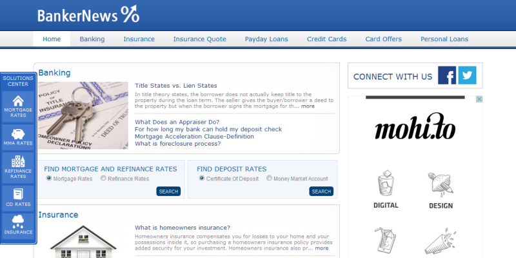Open the Banking menu tab
The image size is (516, 258).
(92, 39)
